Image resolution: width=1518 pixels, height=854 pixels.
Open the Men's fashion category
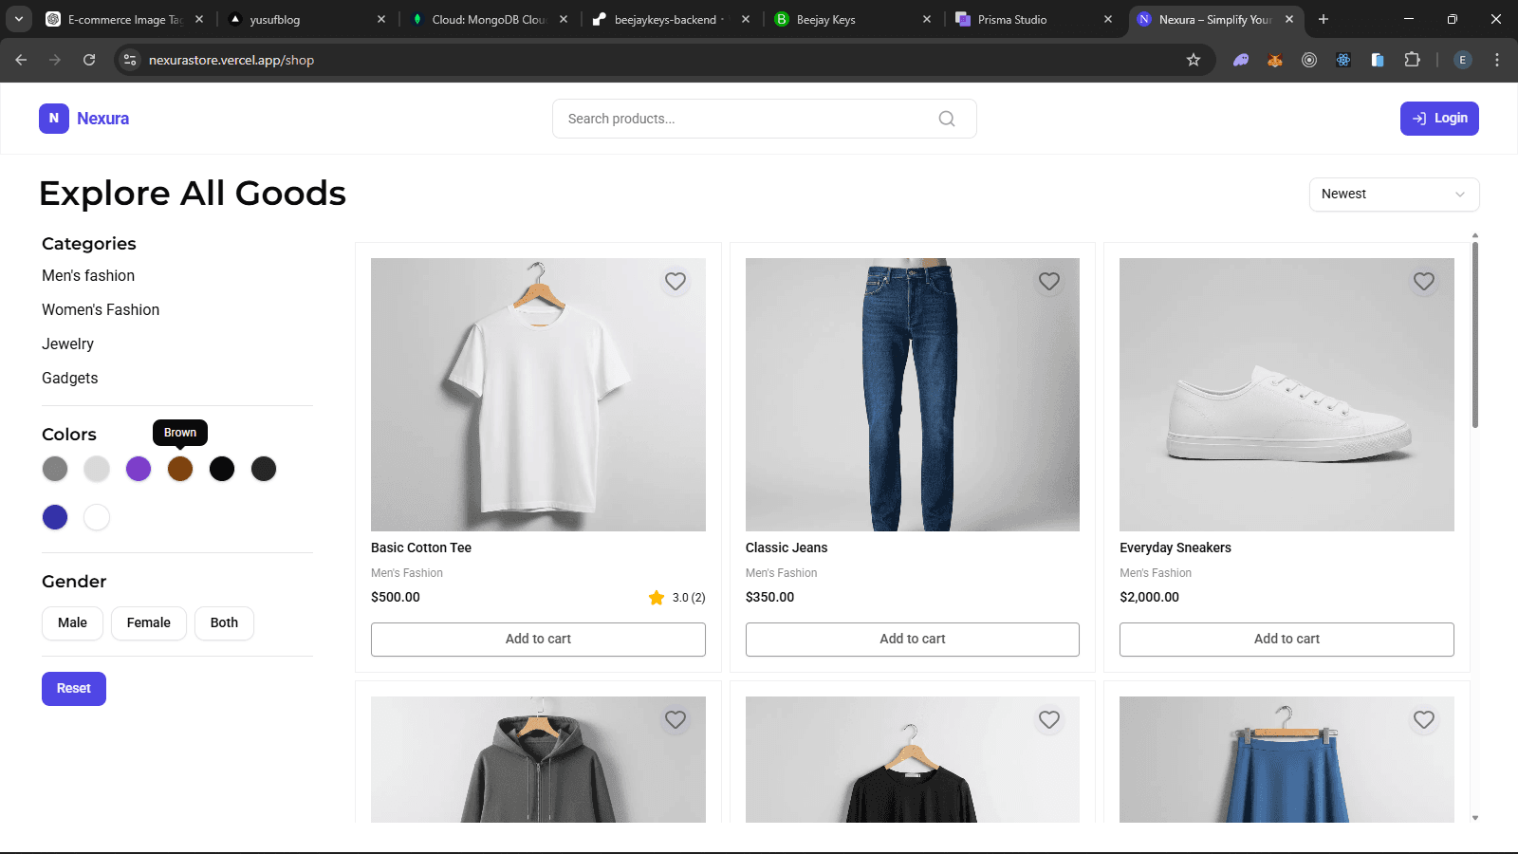(x=88, y=276)
